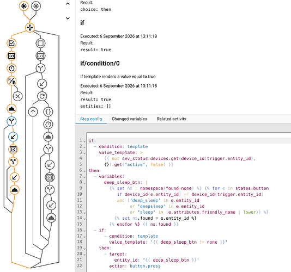
Task: Open the grey variables node below empty checkbox
Action: point(40,56)
